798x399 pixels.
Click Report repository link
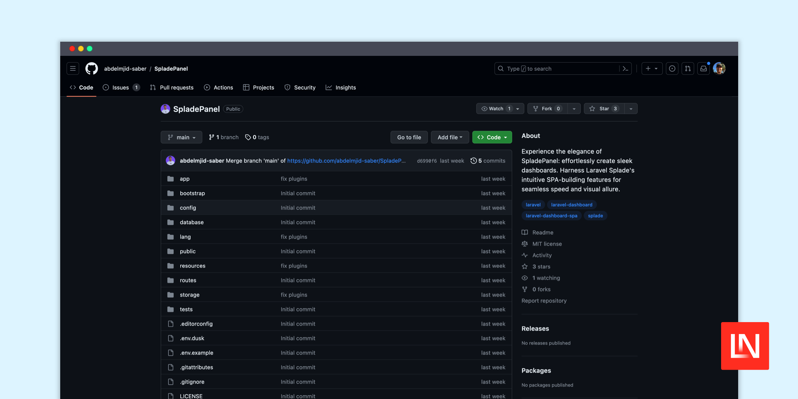[544, 301]
